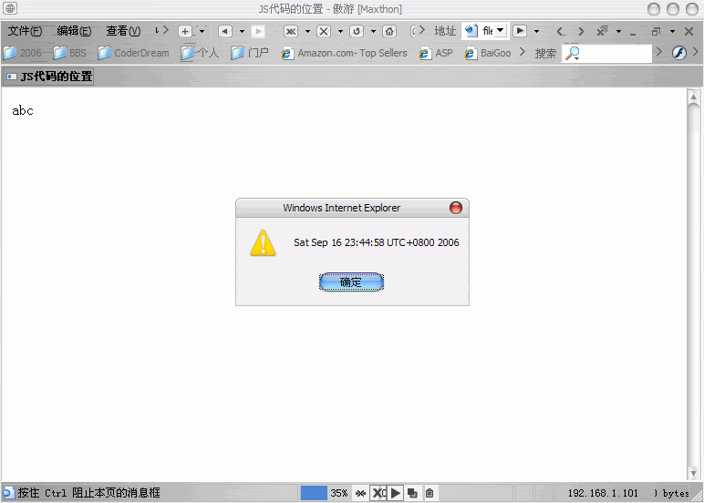Open the dropdown after the close-tab icon
The height and width of the screenshot is (503, 704).
point(618,31)
